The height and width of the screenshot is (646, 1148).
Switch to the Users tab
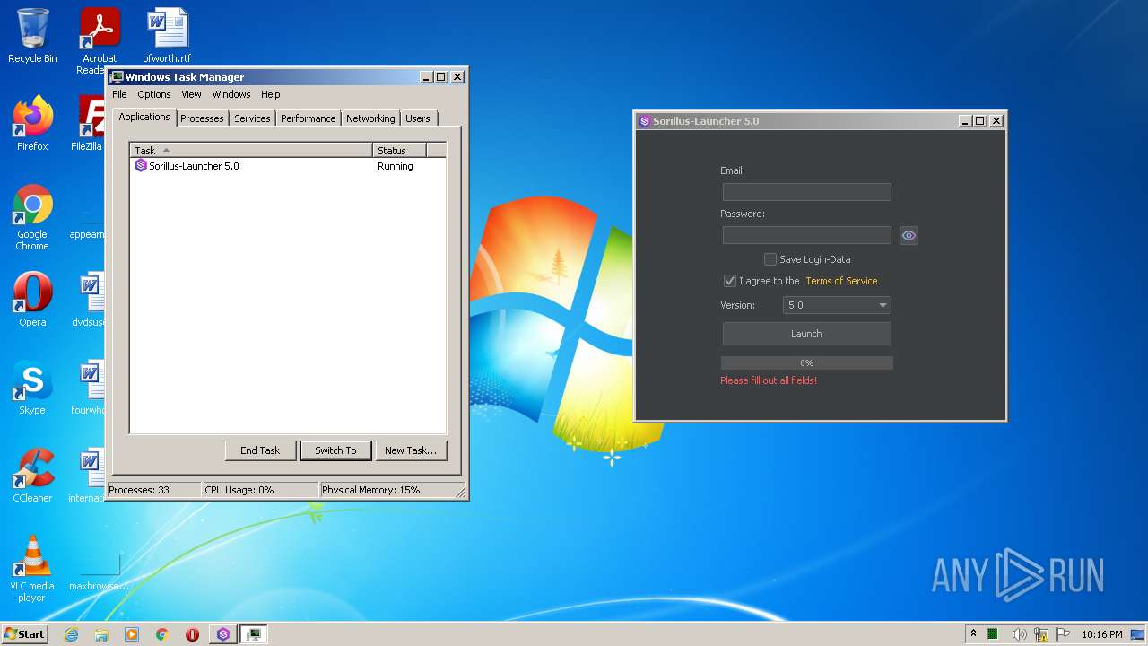pyautogui.click(x=418, y=118)
